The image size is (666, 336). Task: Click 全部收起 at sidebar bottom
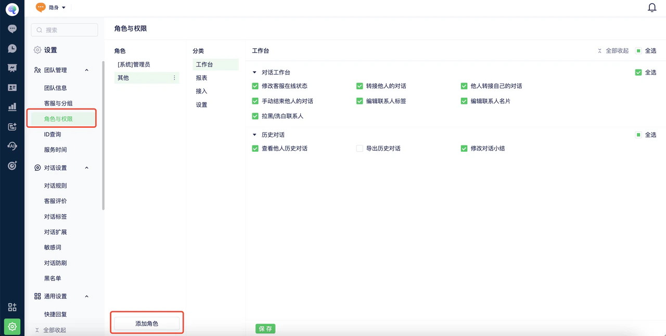[50, 330]
